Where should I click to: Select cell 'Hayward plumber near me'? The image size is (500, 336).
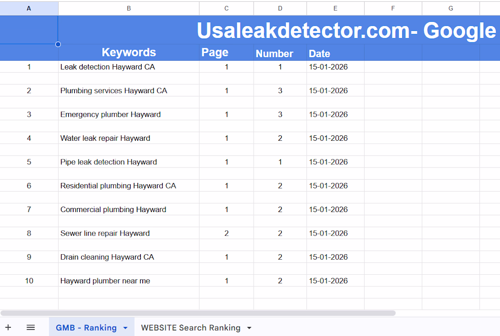pos(129,281)
